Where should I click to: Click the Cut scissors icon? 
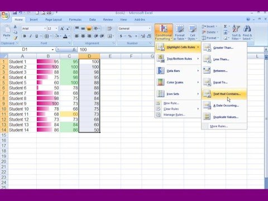[15, 27]
